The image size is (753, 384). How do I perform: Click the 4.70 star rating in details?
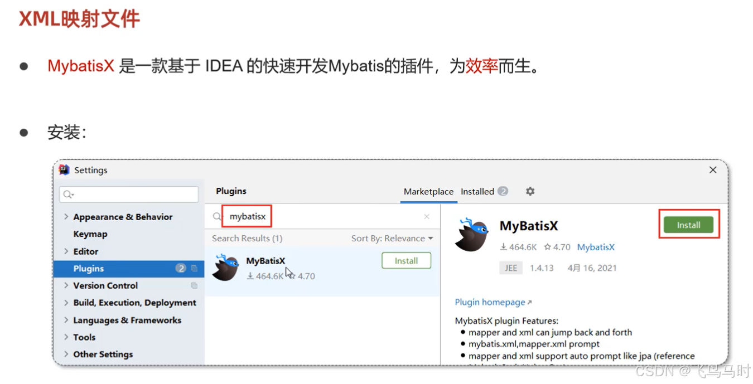pos(557,247)
